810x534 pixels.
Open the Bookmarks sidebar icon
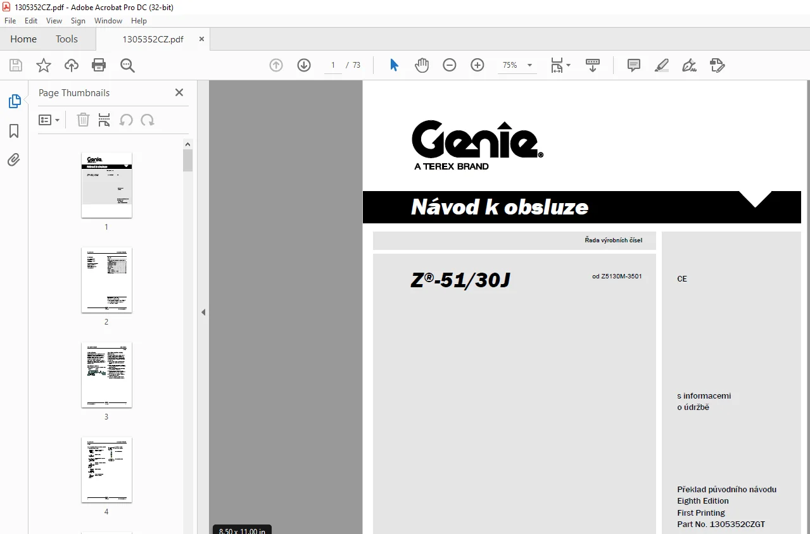click(14, 131)
